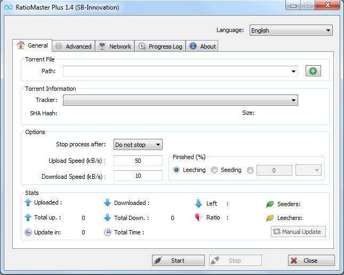The image size is (344, 275).
Task: Click the red X icon on Close button
Action: (x=294, y=261)
